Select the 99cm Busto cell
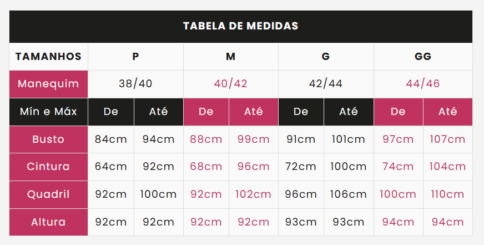 click(x=254, y=139)
